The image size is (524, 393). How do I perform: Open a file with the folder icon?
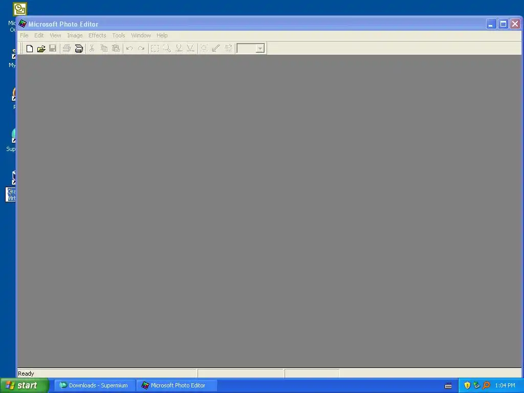41,49
